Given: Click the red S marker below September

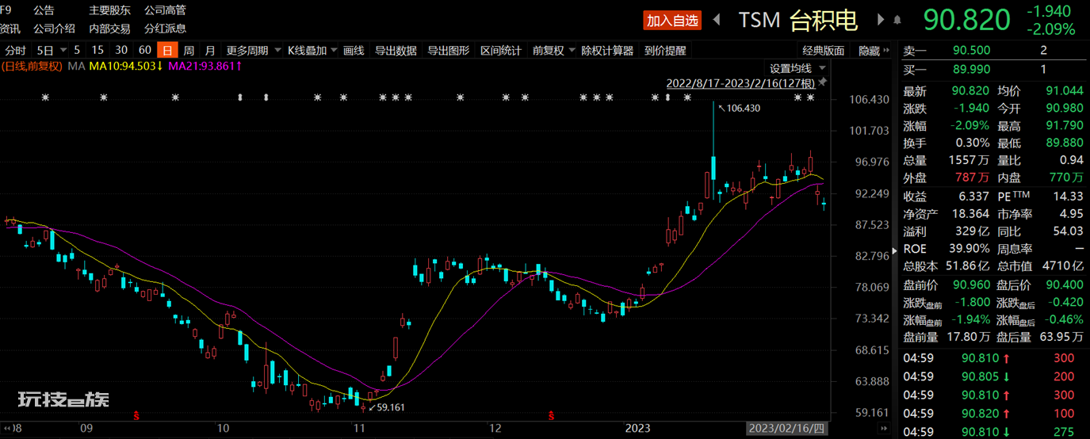Looking at the screenshot, I should (x=136, y=414).
